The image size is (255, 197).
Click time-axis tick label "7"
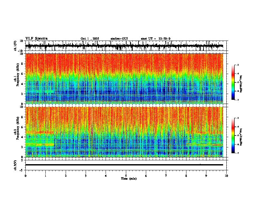click(166, 176)
